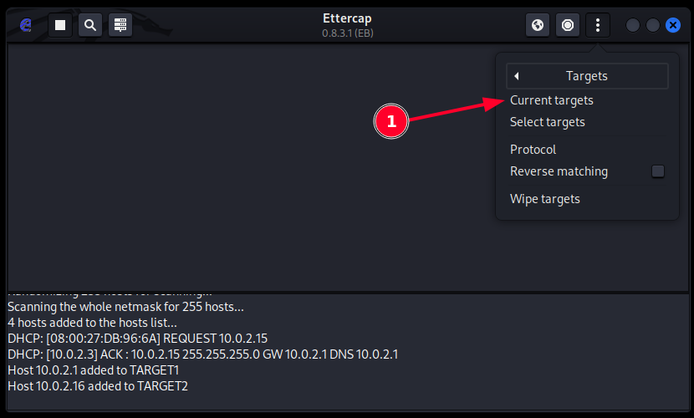This screenshot has width=694, height=418.
Task: Open the three-dot Ettercap menu
Action: pos(598,25)
